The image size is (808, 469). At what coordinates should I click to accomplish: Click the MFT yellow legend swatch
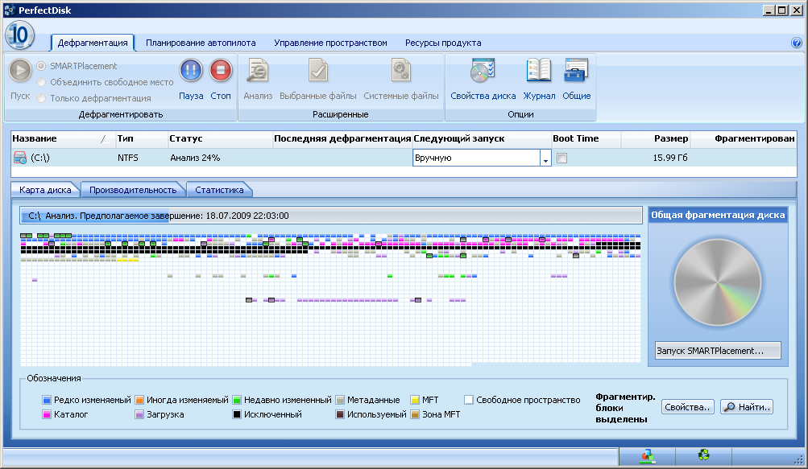point(415,400)
